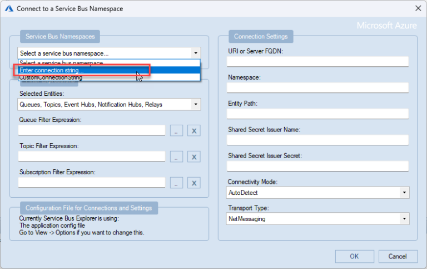Open Queue Filter Expression editor ellipsis button
Viewport: 427px width, 269px height.
tap(176, 130)
